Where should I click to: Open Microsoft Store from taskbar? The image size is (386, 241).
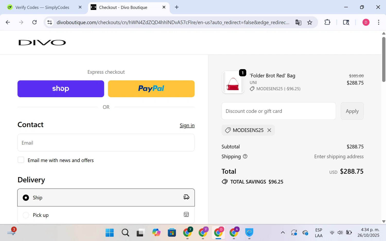tap(172, 233)
